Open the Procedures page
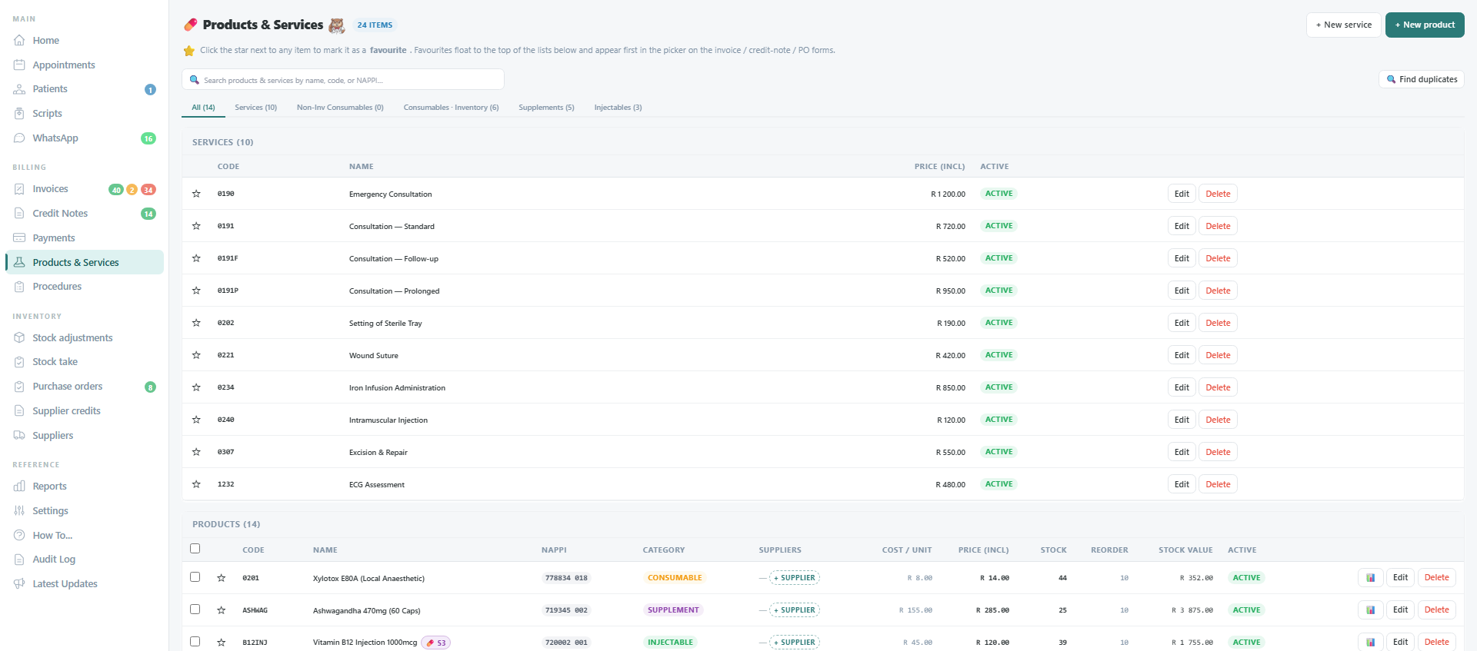Image resolution: width=1477 pixels, height=651 pixels. pyautogui.click(x=85, y=287)
